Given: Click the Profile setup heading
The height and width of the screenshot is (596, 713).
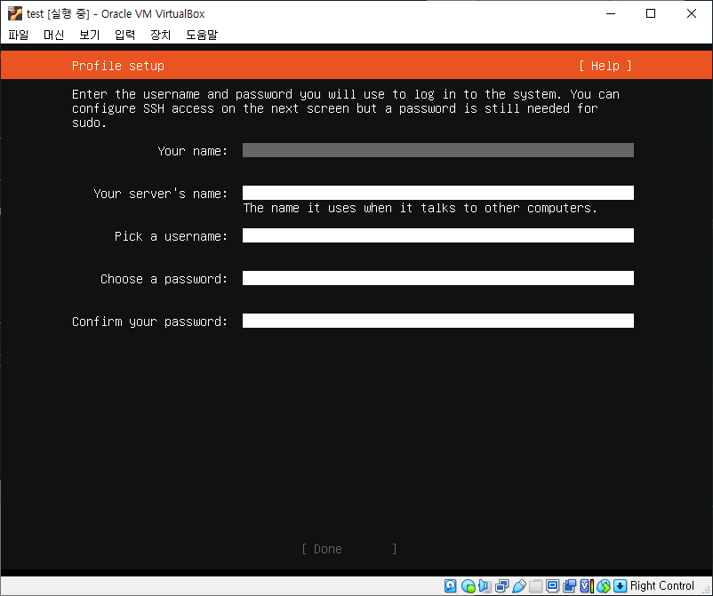Looking at the screenshot, I should [x=117, y=66].
